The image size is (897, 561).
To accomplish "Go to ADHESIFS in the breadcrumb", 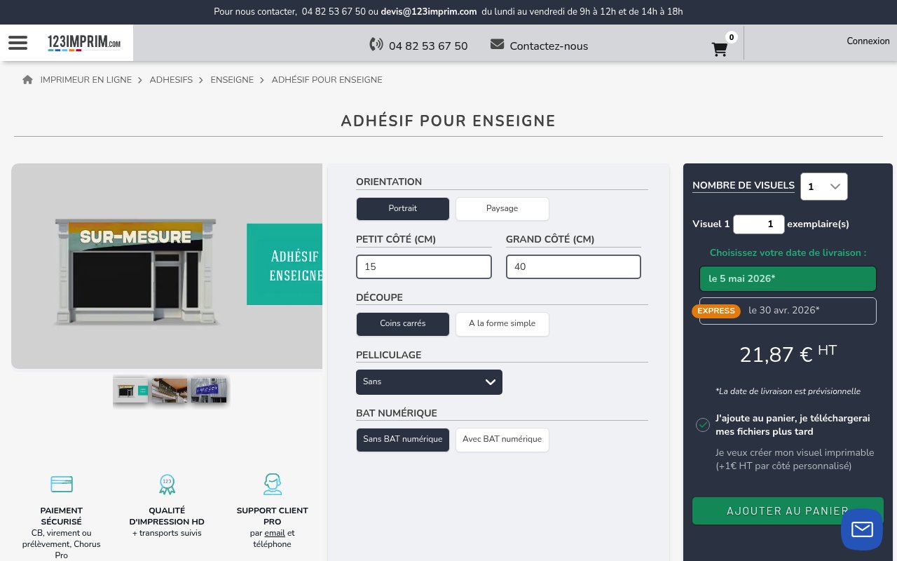I will point(171,79).
